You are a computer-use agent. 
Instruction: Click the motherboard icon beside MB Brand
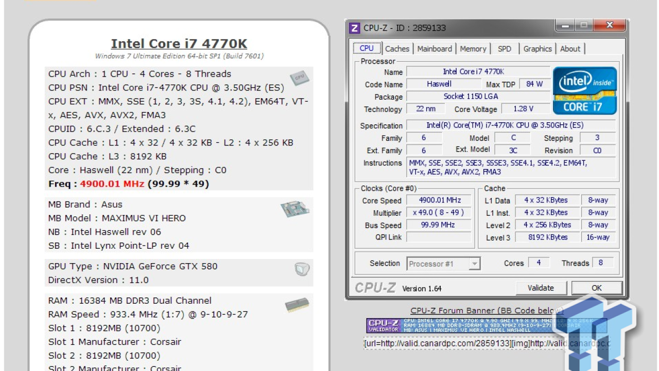coord(295,209)
